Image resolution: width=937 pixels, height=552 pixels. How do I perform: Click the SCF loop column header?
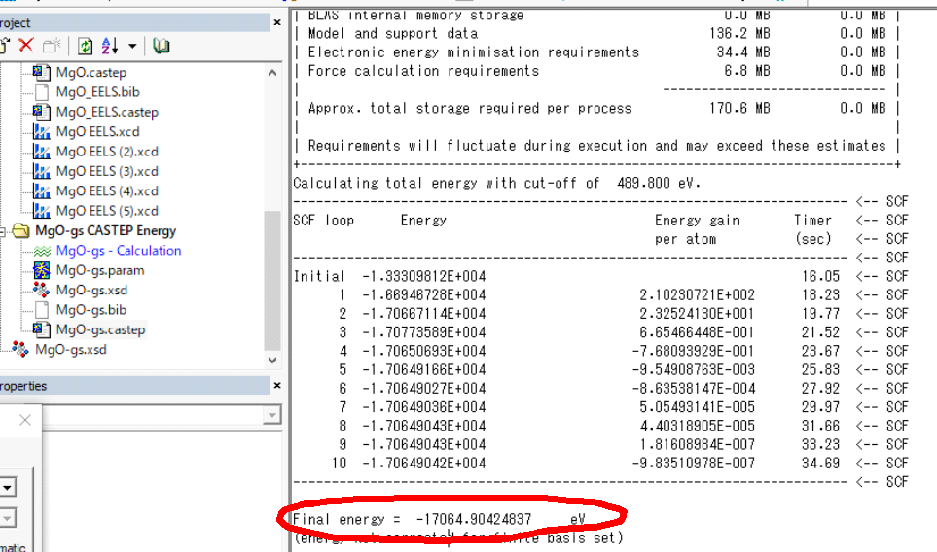coord(323,221)
